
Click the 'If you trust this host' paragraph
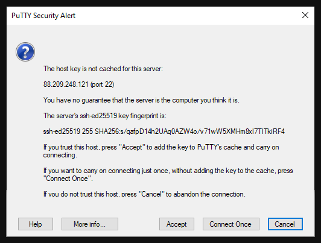click(161, 151)
